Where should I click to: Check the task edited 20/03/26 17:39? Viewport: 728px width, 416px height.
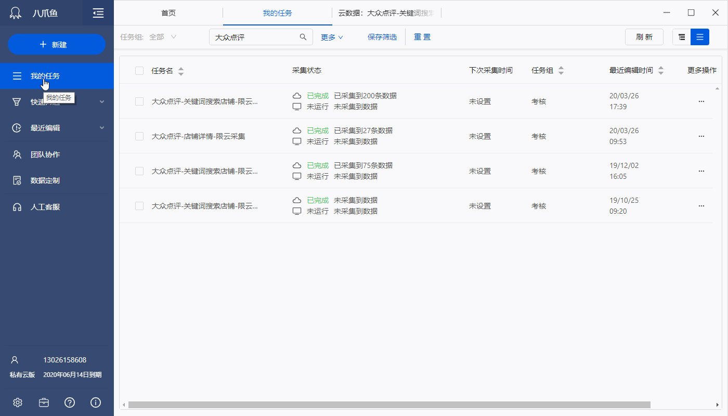[x=139, y=101]
